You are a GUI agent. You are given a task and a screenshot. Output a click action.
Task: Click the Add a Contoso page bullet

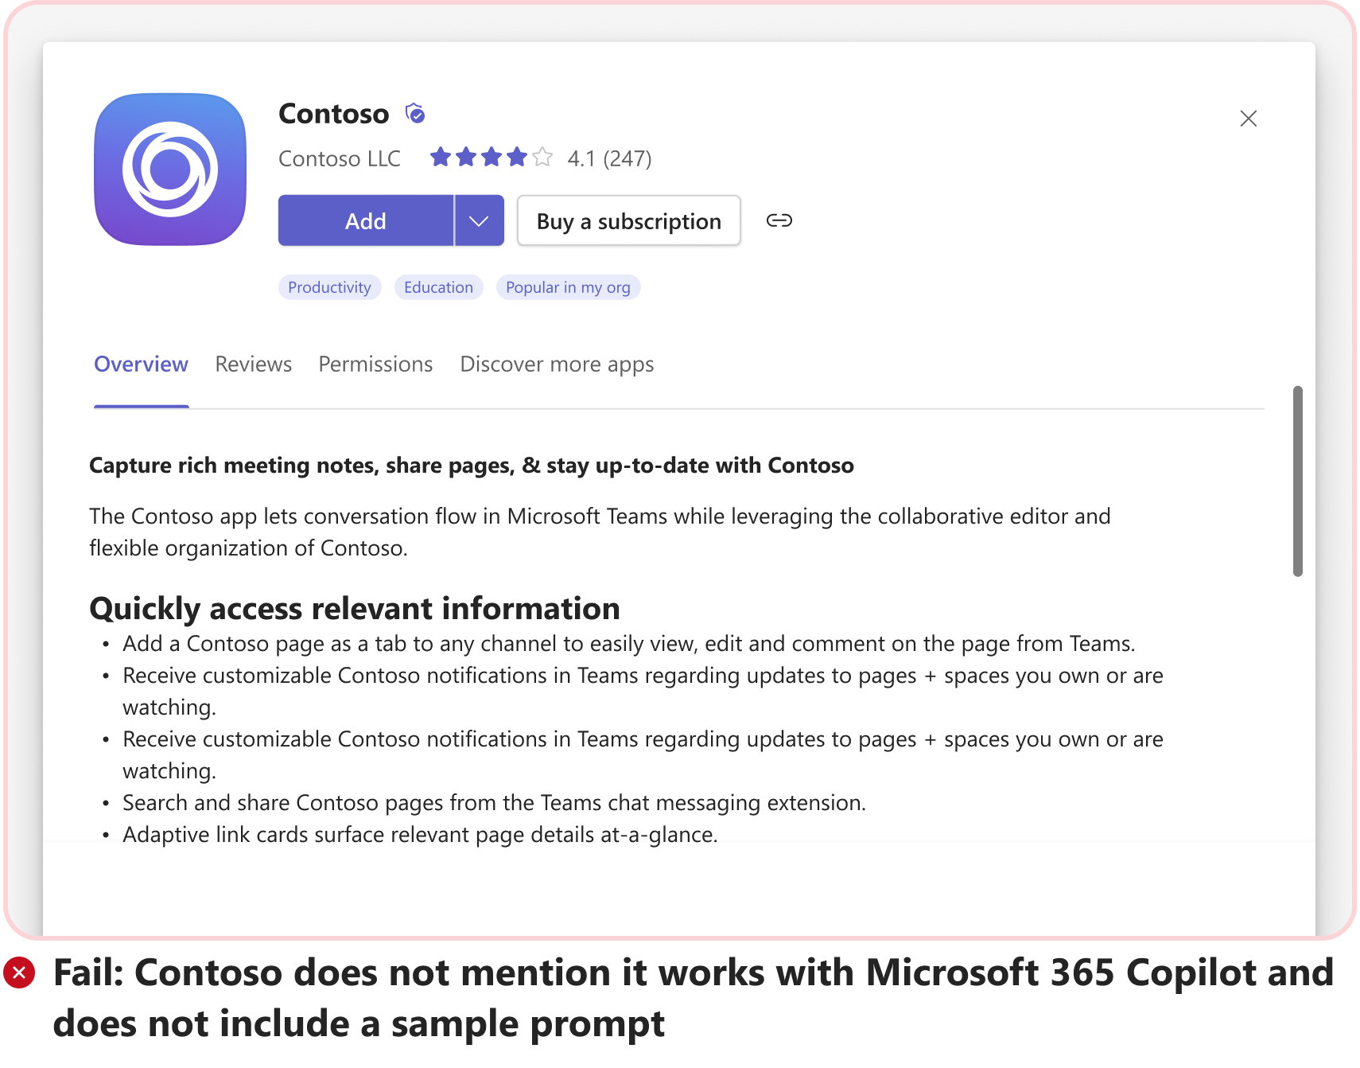pos(629,644)
